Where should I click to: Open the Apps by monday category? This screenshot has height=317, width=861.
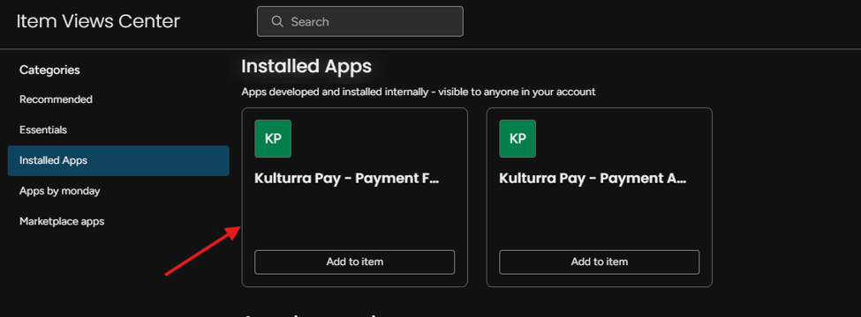[60, 191]
